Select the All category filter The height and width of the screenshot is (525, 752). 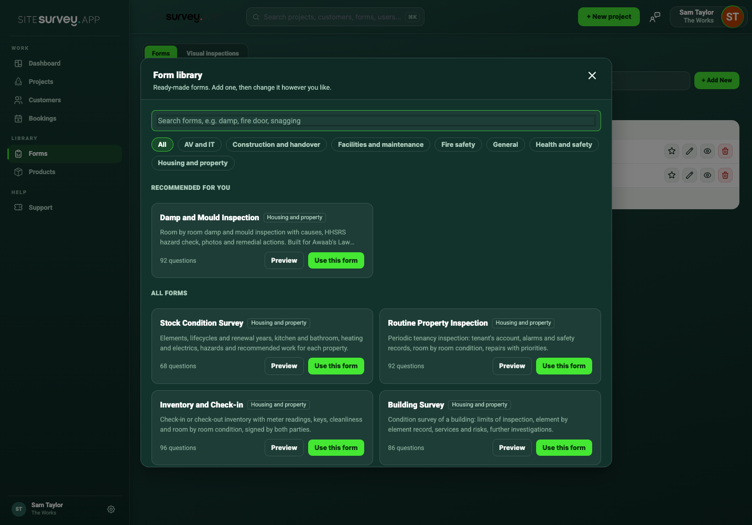click(162, 145)
